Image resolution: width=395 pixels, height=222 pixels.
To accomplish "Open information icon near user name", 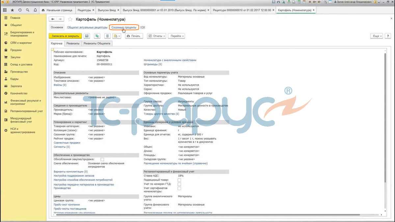I will coord(375,2).
